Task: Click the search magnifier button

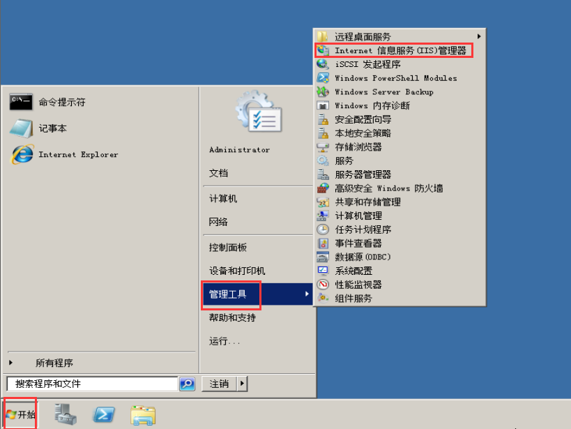Action: [187, 384]
